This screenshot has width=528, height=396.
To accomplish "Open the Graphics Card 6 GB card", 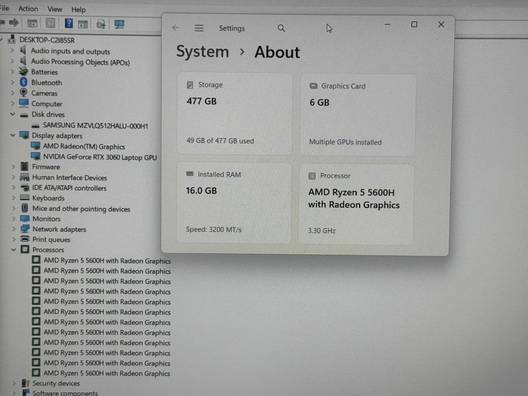I will tap(358, 115).
